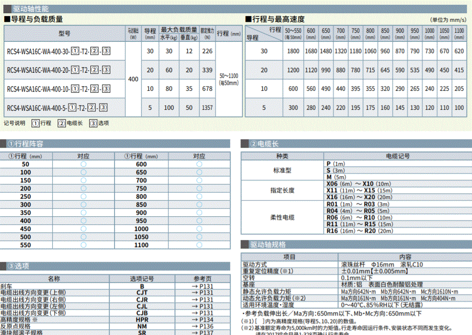The image size is (472, 335).
Task: Click the R01 (1m) ~ R03 (3m) entry
Action: [358, 204]
